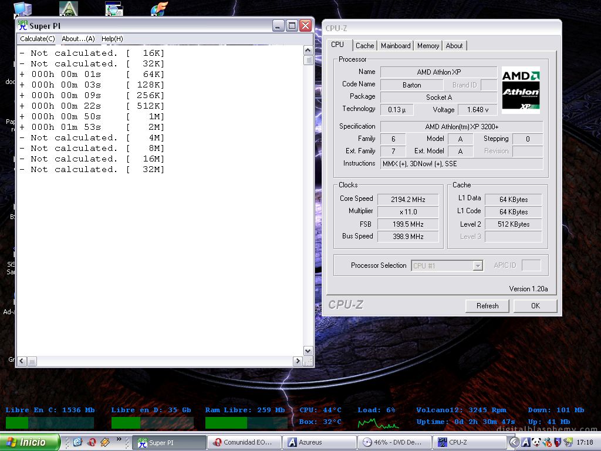Screen dimensions: 601x451
Task: Click the 'Ram Libre' usage bar
Action: pyautogui.click(x=247, y=423)
